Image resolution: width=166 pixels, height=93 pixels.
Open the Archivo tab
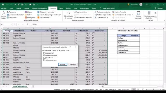4,8
